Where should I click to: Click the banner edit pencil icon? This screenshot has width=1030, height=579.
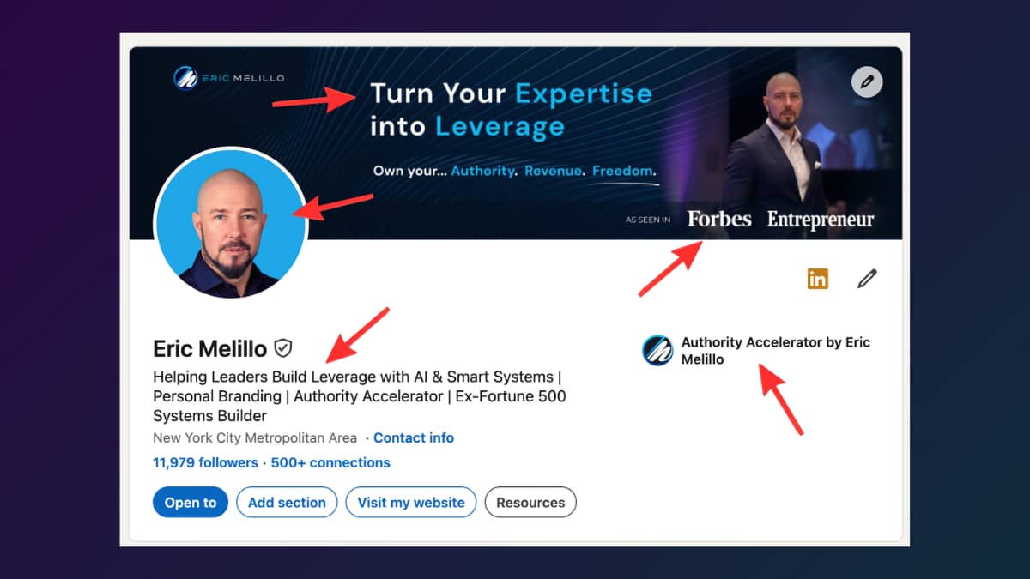(x=867, y=82)
